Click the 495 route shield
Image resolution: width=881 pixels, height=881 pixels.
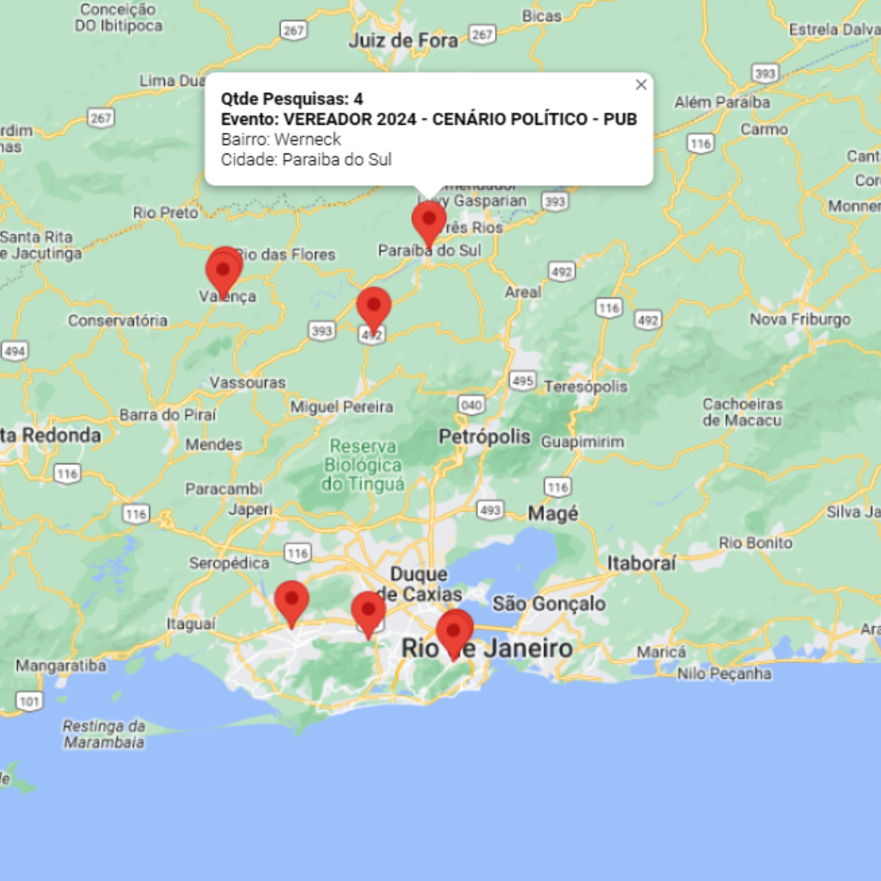point(522,381)
